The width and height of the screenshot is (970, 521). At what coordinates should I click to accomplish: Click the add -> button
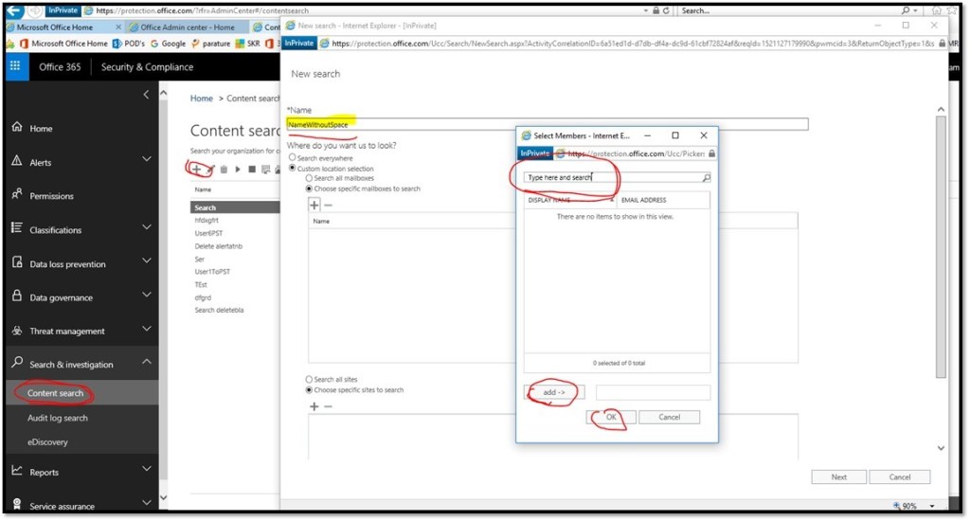tap(555, 392)
